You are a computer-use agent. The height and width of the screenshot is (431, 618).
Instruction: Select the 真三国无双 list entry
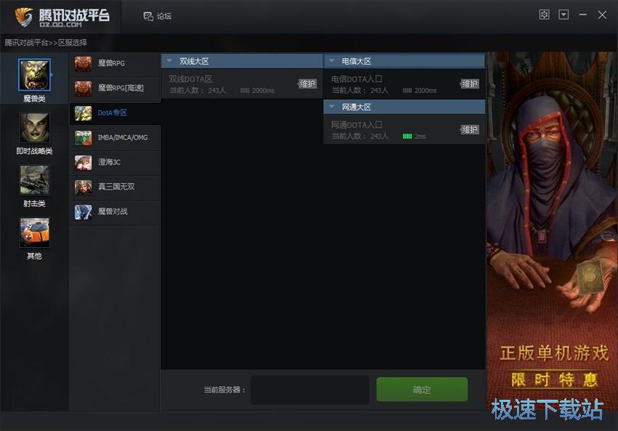[115, 187]
